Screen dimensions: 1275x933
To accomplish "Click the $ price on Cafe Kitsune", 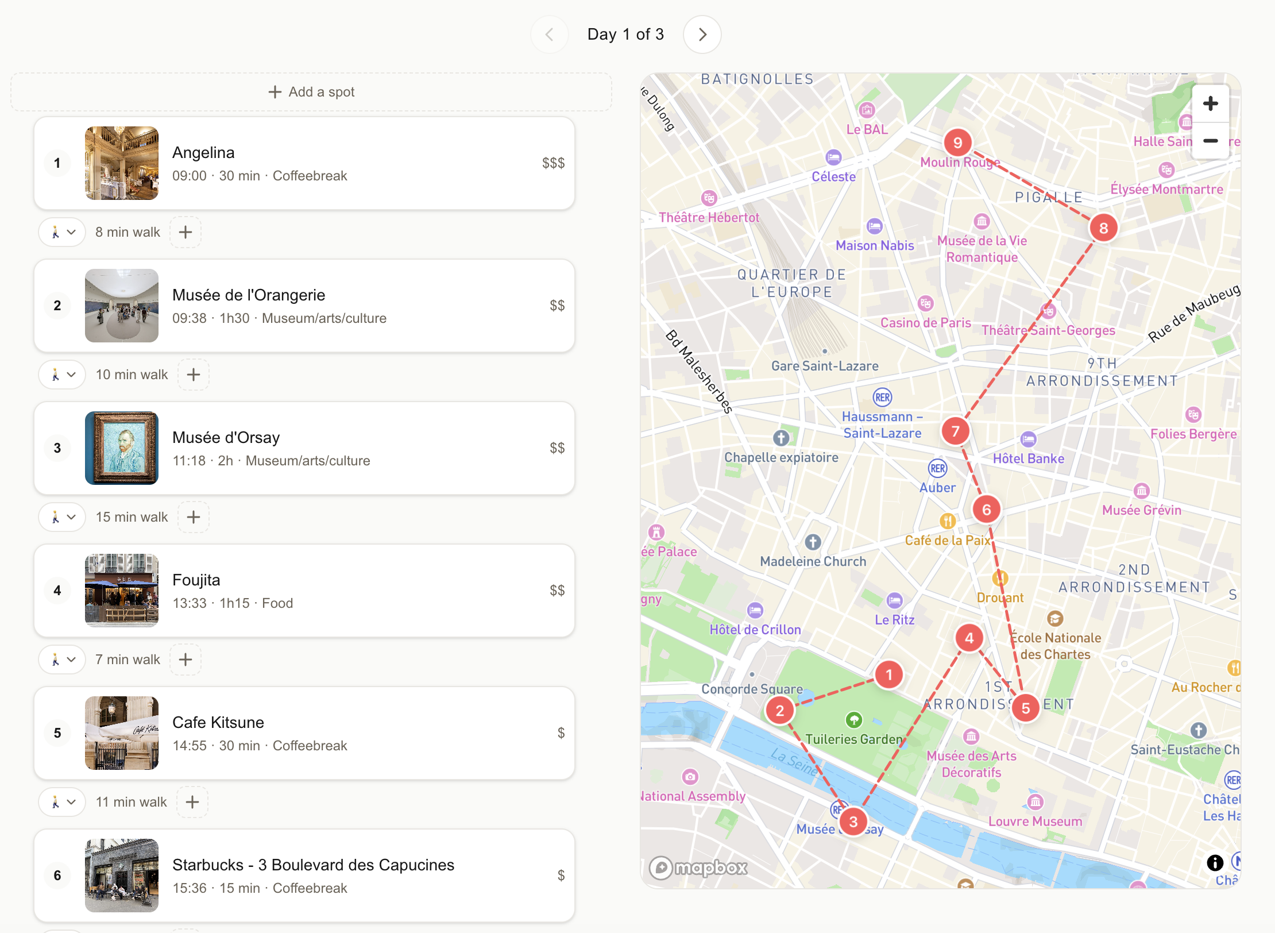I will tap(561, 733).
